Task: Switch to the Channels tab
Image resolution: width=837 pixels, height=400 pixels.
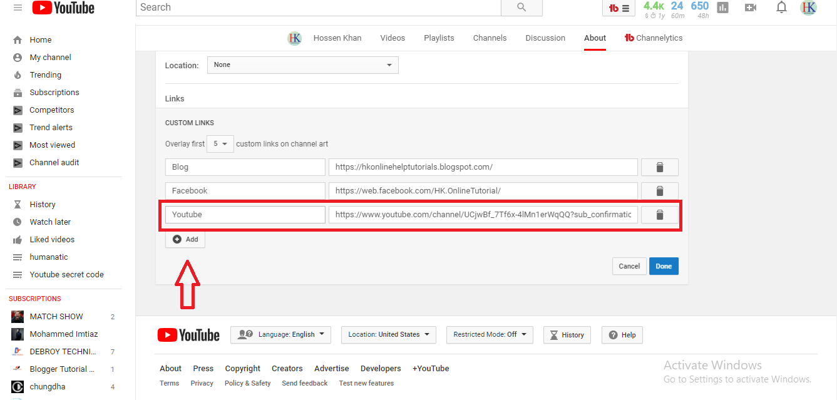Action: (490, 38)
